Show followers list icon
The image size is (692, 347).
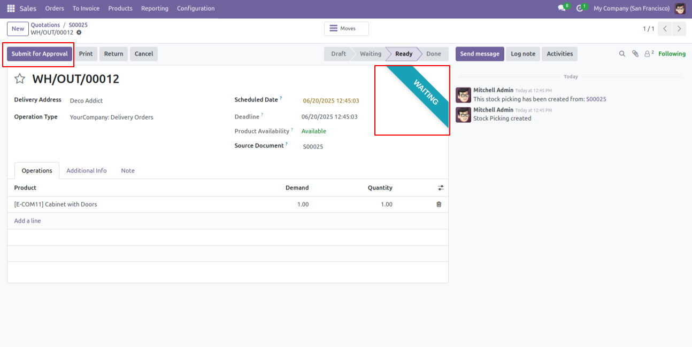[x=649, y=54]
